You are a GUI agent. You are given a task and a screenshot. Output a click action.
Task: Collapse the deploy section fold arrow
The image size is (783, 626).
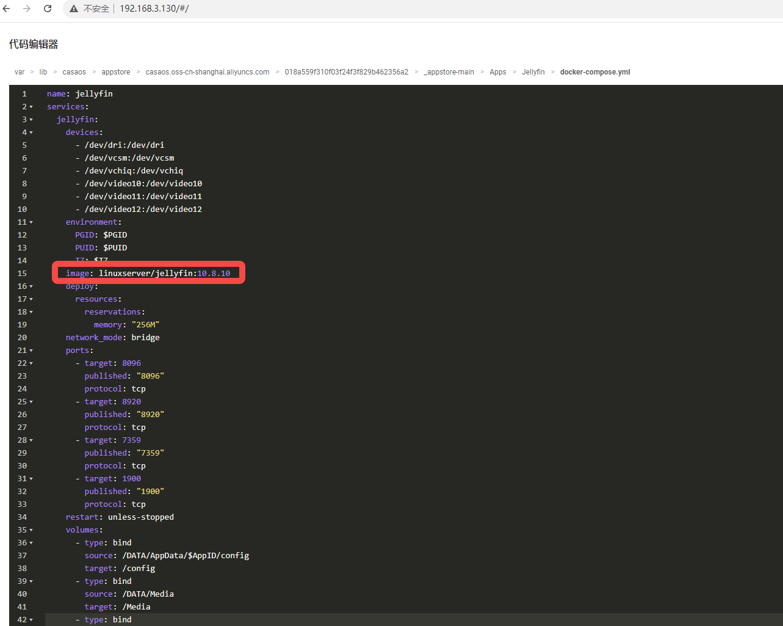[30, 286]
